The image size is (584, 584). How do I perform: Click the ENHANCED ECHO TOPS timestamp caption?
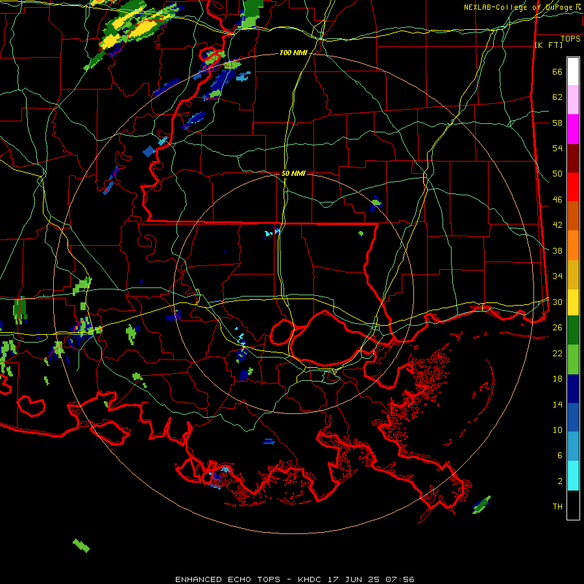click(295, 579)
